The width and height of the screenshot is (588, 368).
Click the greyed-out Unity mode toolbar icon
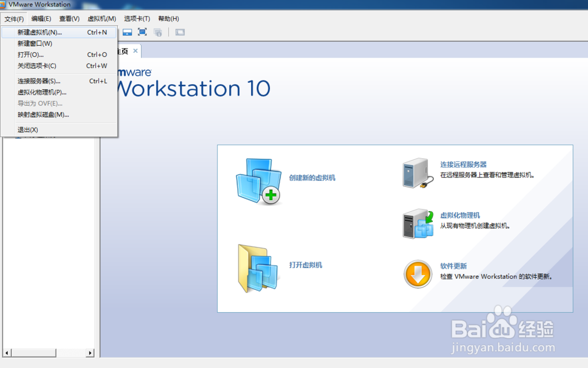(x=158, y=32)
